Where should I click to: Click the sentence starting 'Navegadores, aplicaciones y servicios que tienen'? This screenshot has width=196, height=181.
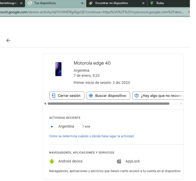115,171
